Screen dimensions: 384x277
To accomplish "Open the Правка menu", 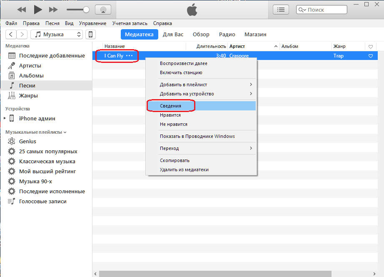I will pos(31,23).
